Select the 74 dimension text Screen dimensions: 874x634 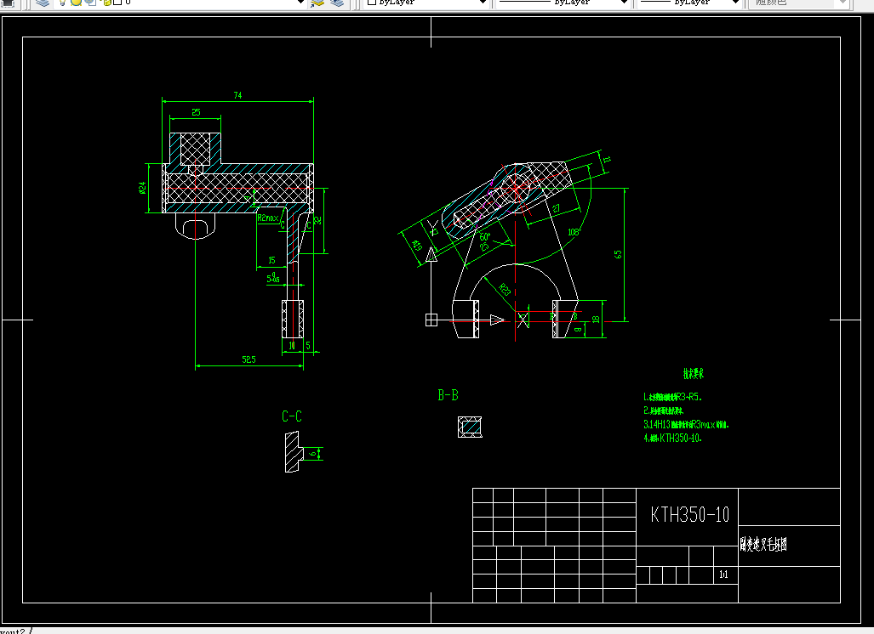click(238, 95)
